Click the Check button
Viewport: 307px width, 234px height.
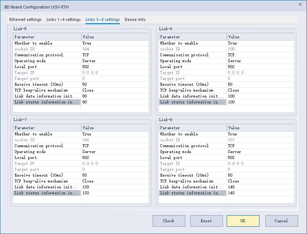[168, 221]
